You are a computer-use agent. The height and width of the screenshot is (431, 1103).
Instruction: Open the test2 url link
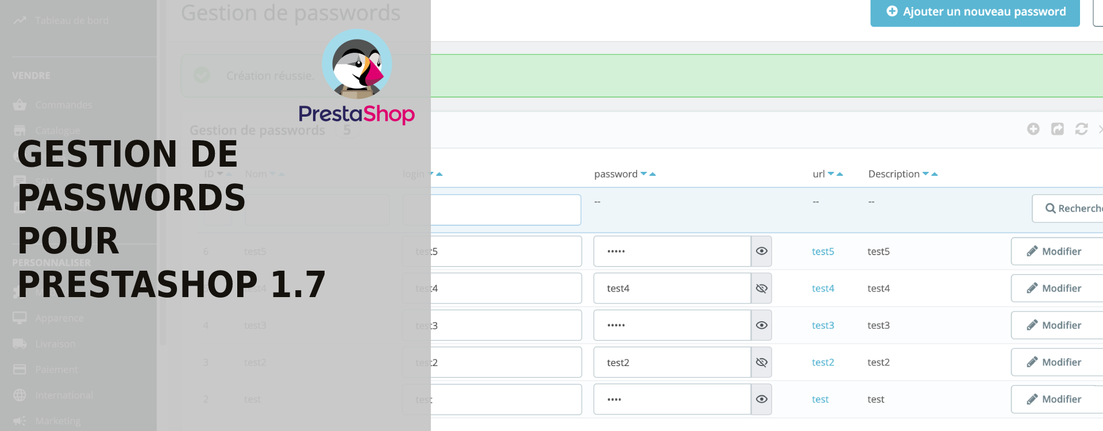(x=823, y=362)
